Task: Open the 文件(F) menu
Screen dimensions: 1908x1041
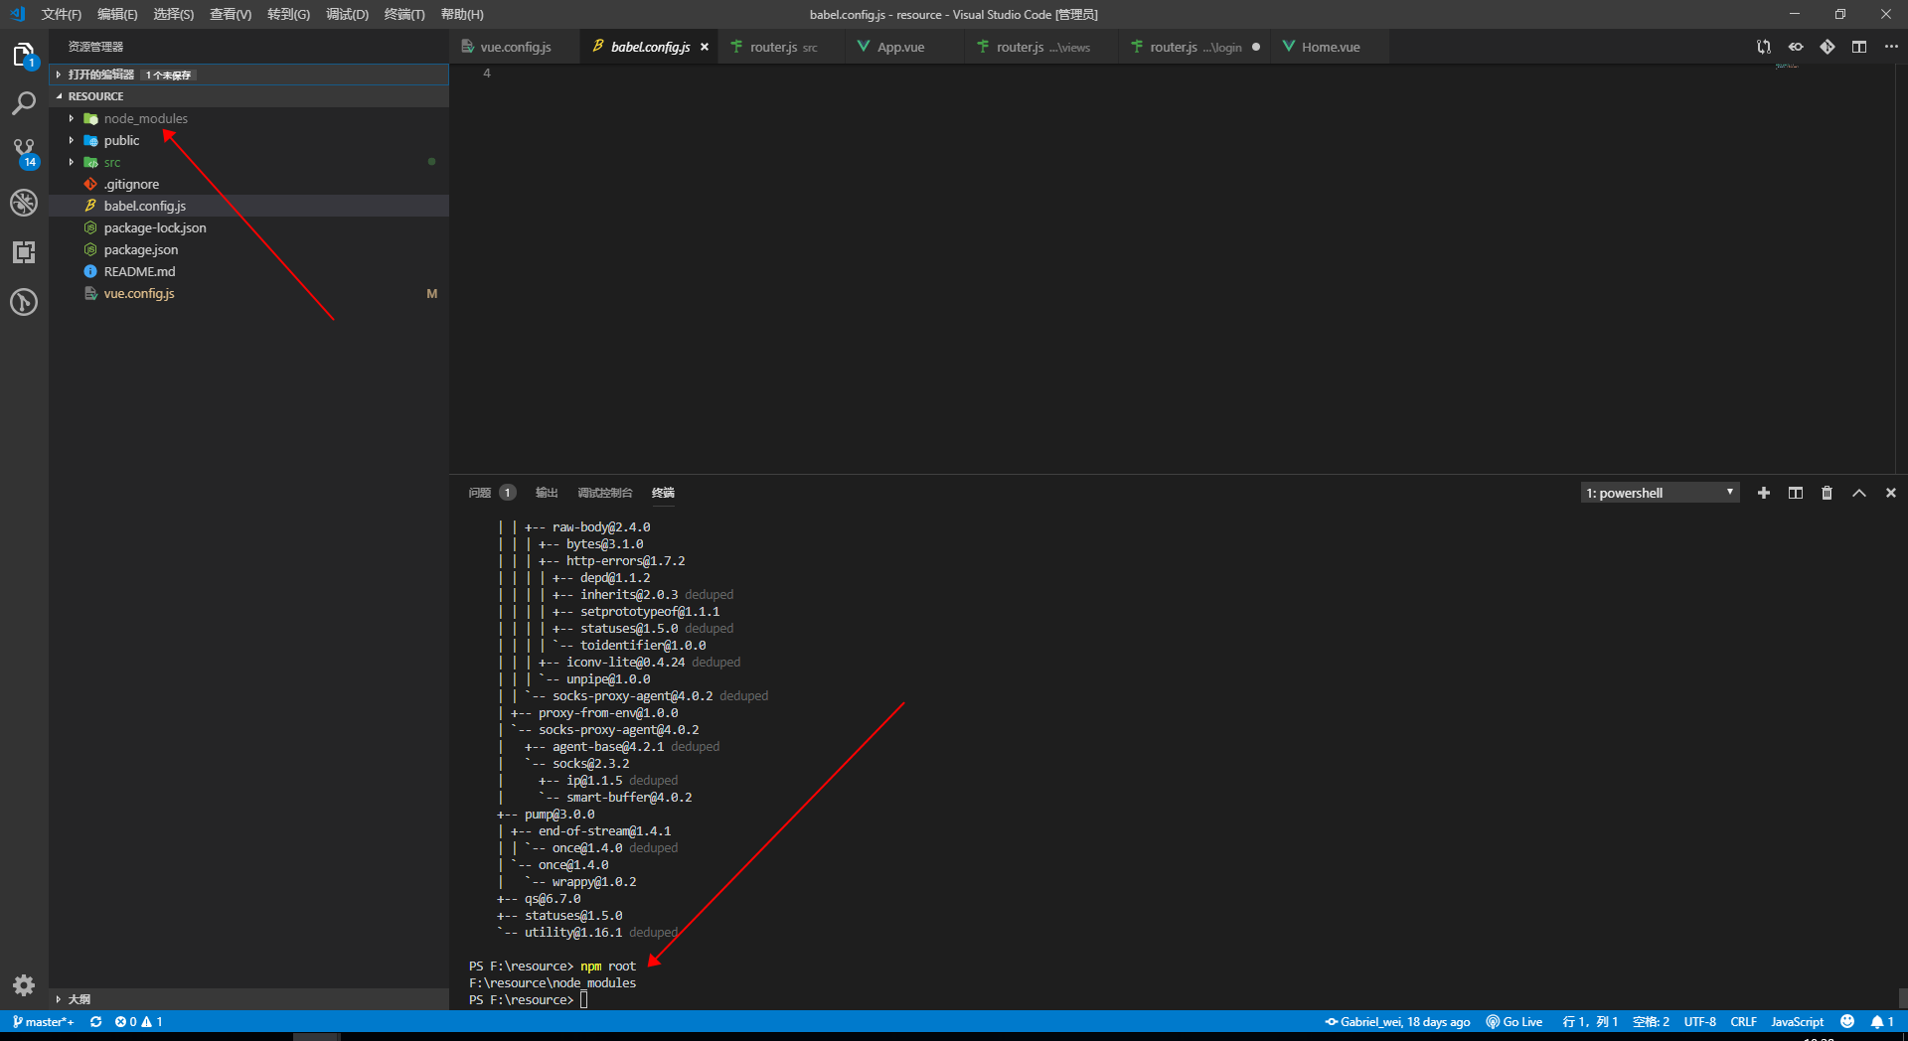Action: [62, 14]
